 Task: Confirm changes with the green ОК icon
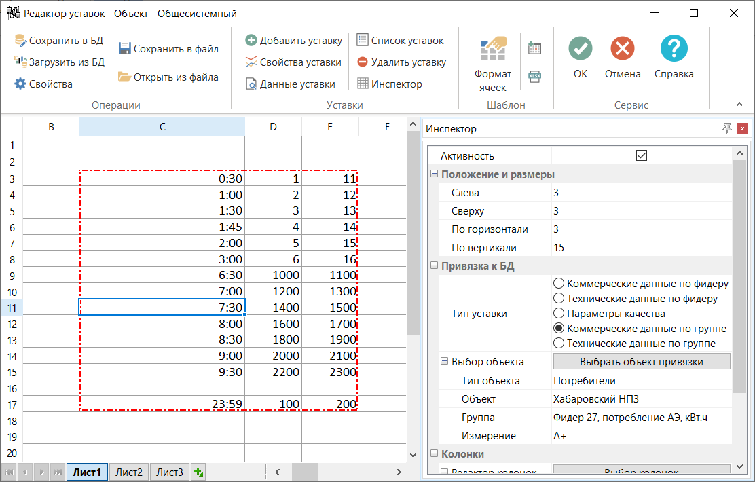[580, 48]
